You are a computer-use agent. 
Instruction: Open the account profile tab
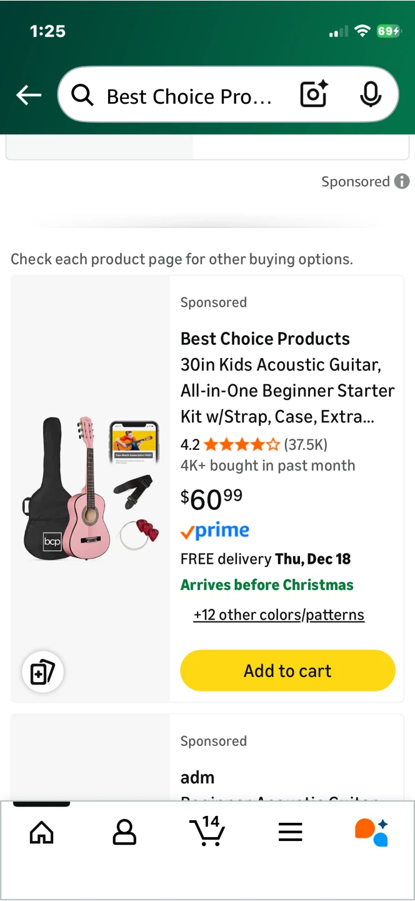124,832
